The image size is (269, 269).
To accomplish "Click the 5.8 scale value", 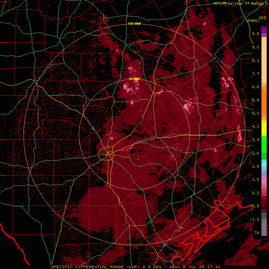I will coord(256,100).
